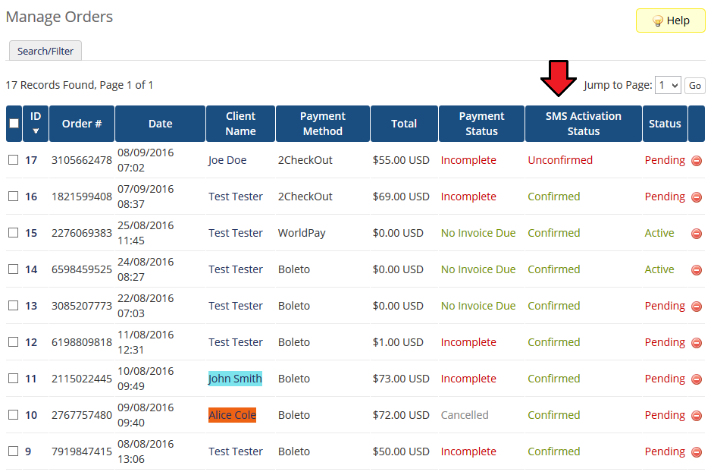
Task: Click Test Tester in order 9 row
Action: (x=236, y=451)
